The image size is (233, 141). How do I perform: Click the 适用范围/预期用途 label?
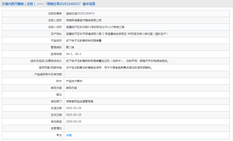click(50, 68)
